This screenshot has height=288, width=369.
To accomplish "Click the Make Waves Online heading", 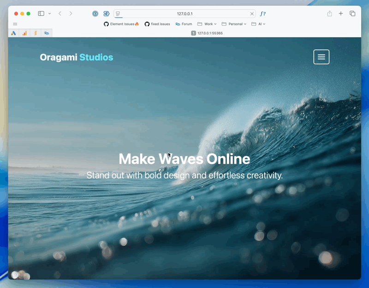I will click(x=184, y=159).
